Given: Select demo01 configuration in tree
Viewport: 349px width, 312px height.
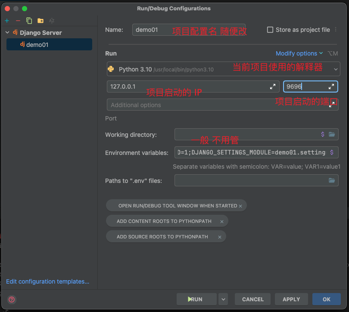Looking at the screenshot, I should pyautogui.click(x=49, y=44).
